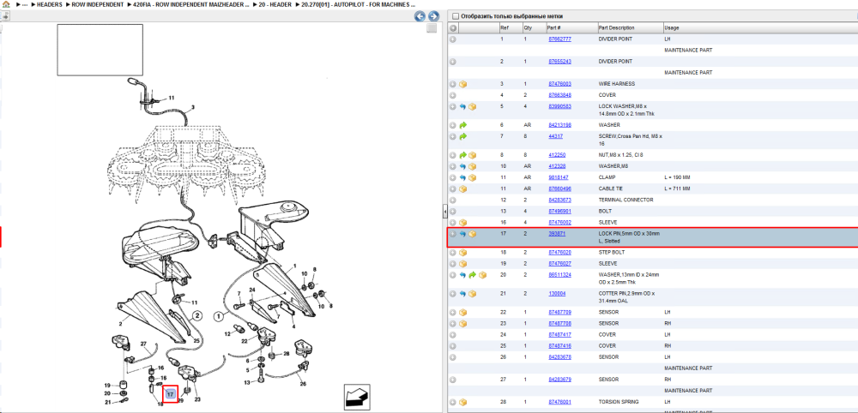
Task: Add part 84283673 TERMINAL CONNECTOR with its plus icon
Action: click(x=453, y=200)
